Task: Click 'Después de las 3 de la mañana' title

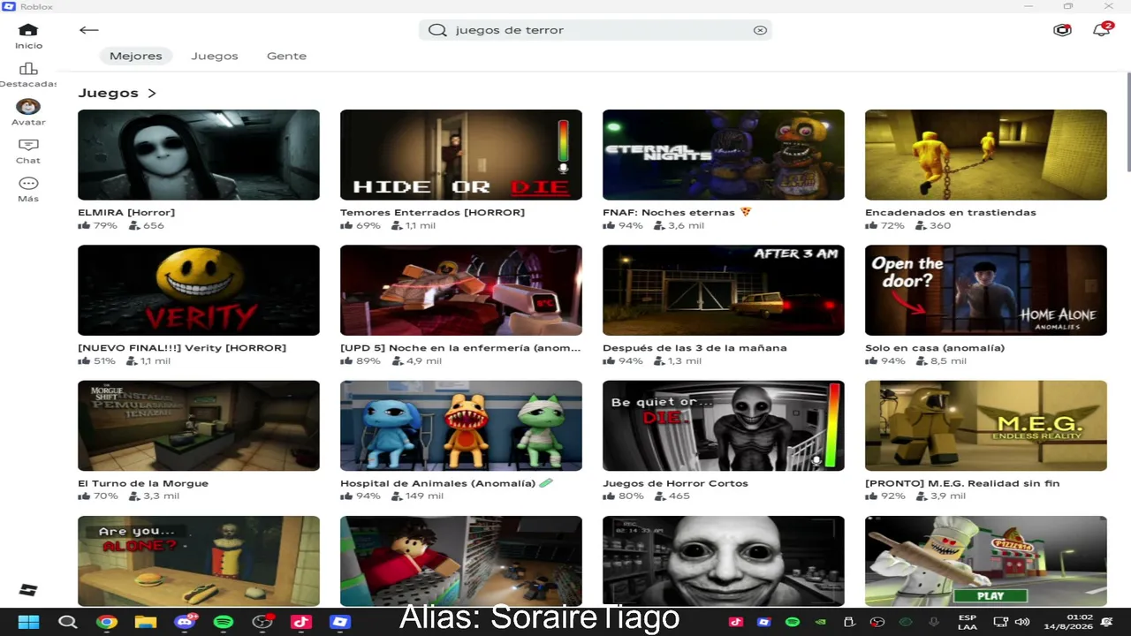Action: 695,348
